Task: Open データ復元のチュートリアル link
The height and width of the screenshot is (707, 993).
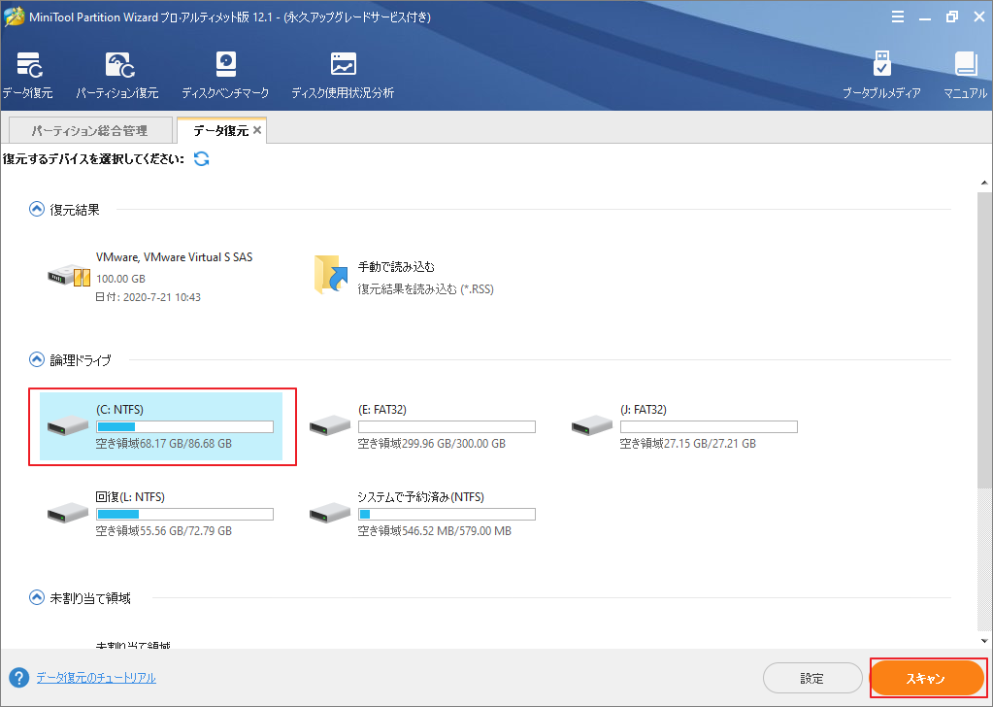Action: (96, 678)
